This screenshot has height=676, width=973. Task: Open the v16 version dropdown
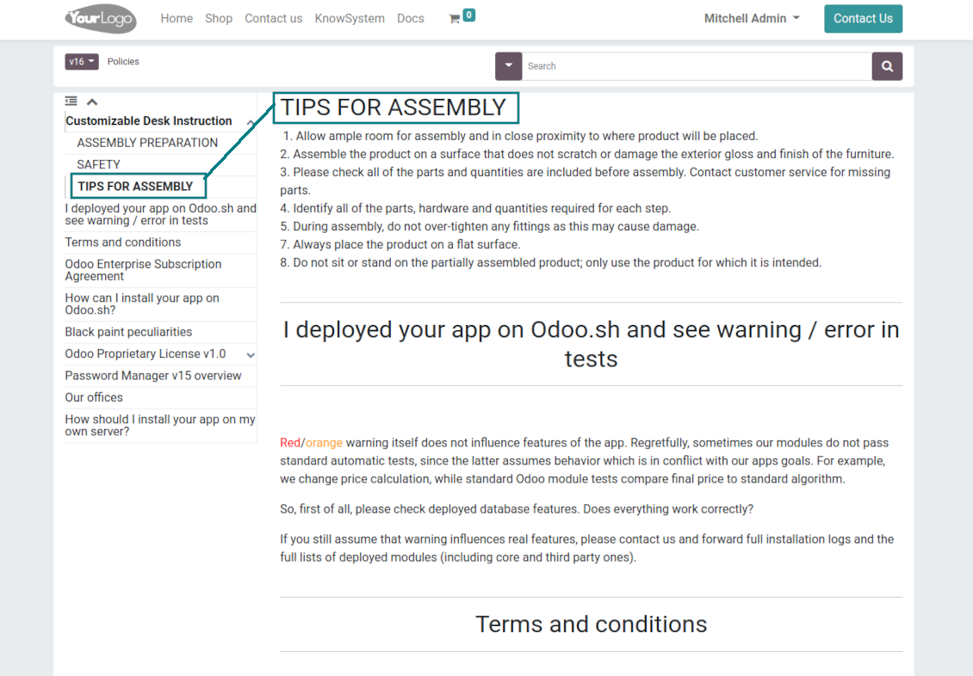click(x=81, y=61)
